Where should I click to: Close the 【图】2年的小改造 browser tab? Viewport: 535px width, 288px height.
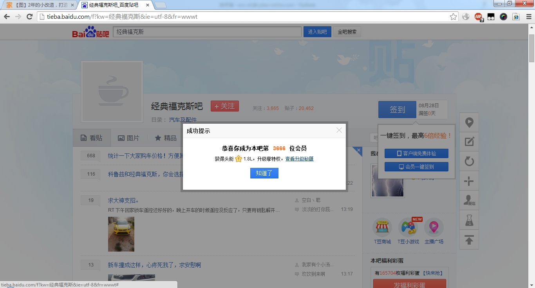click(72, 5)
